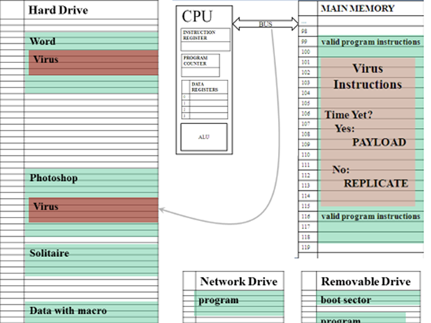Click the PAYLOAD text in virus block
The height and width of the screenshot is (323, 431).
click(x=379, y=142)
